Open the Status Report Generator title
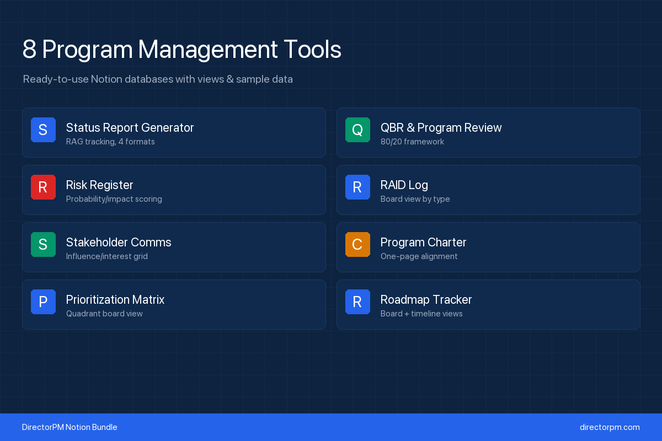 click(x=130, y=128)
